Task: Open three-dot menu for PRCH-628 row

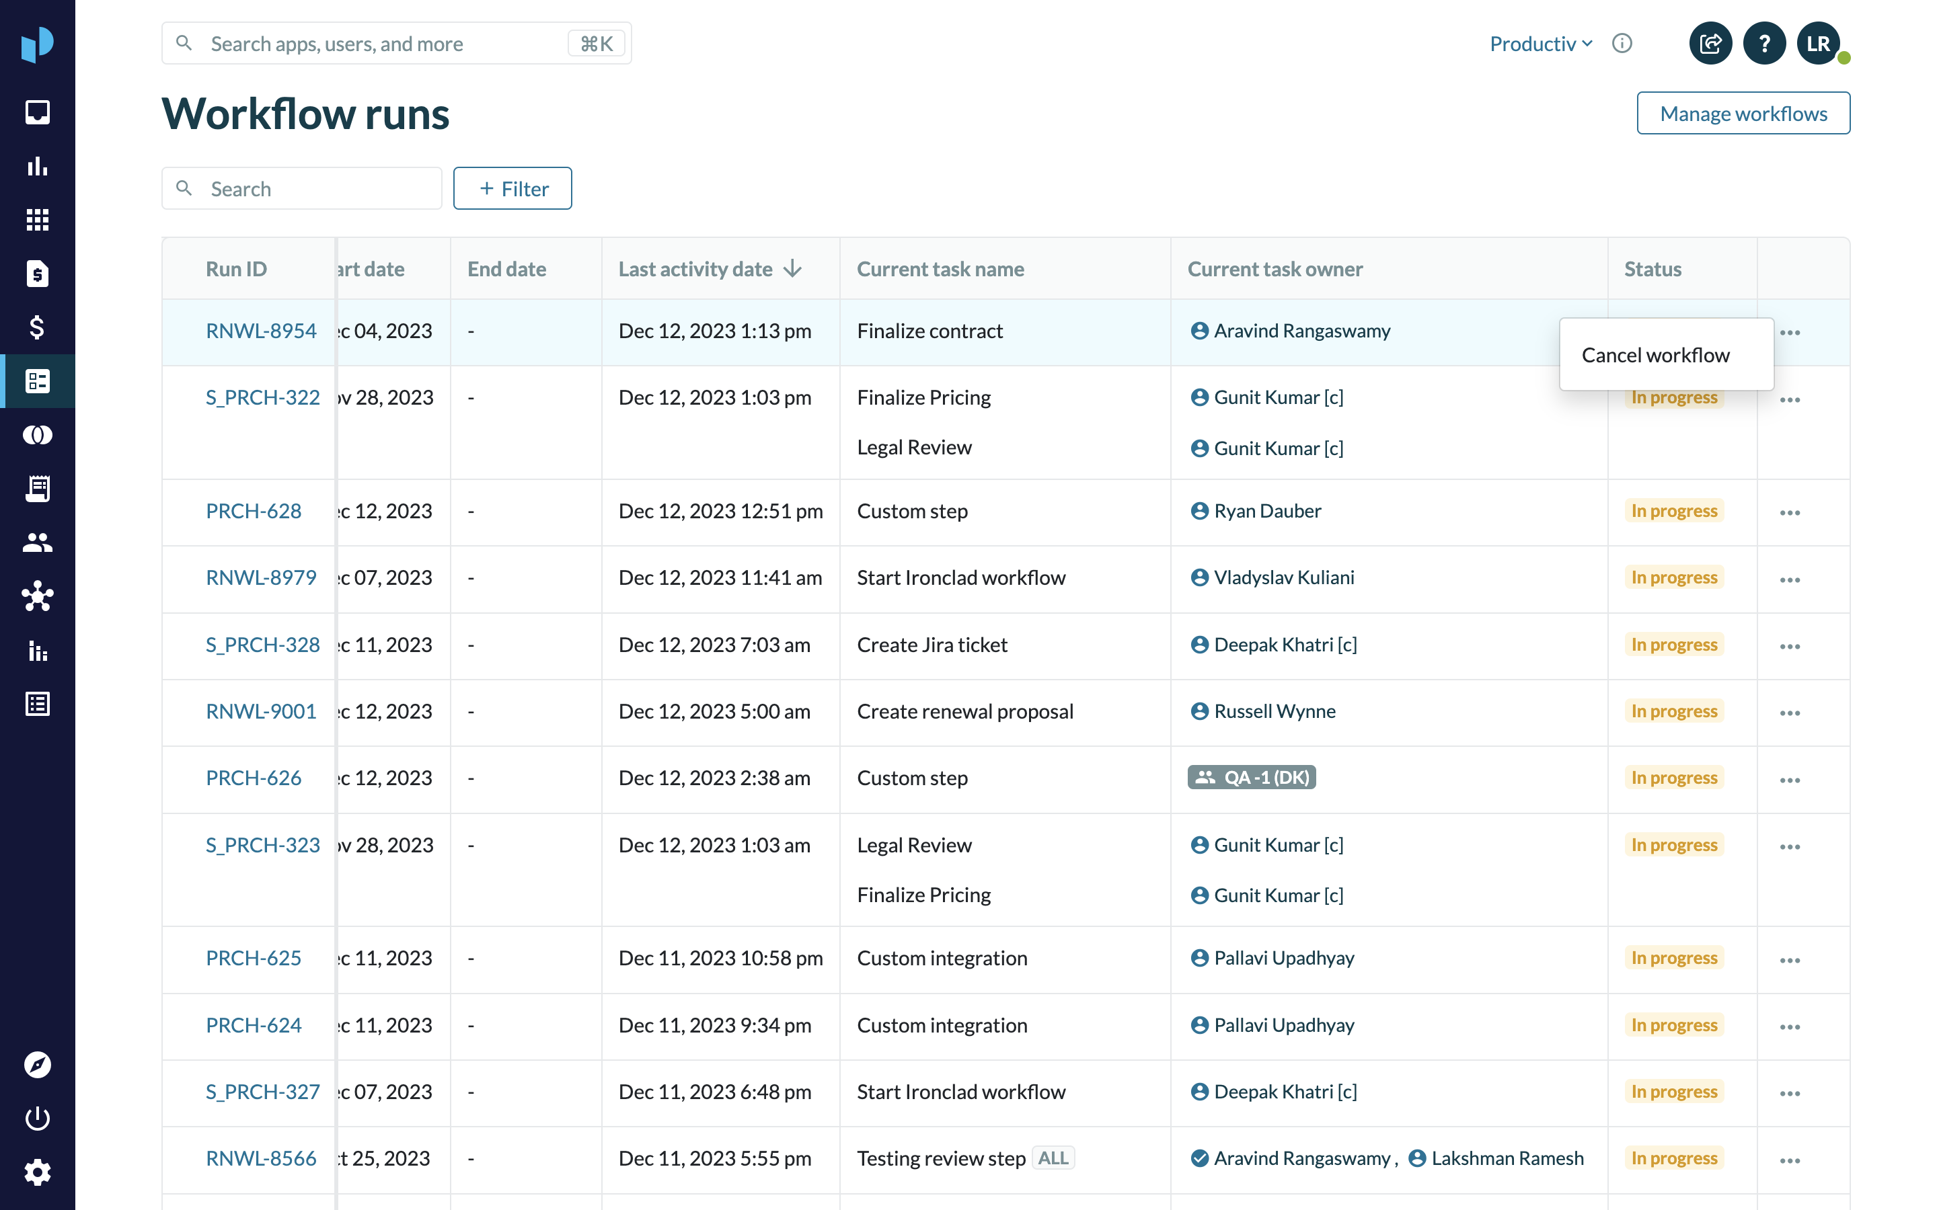Action: tap(1790, 512)
